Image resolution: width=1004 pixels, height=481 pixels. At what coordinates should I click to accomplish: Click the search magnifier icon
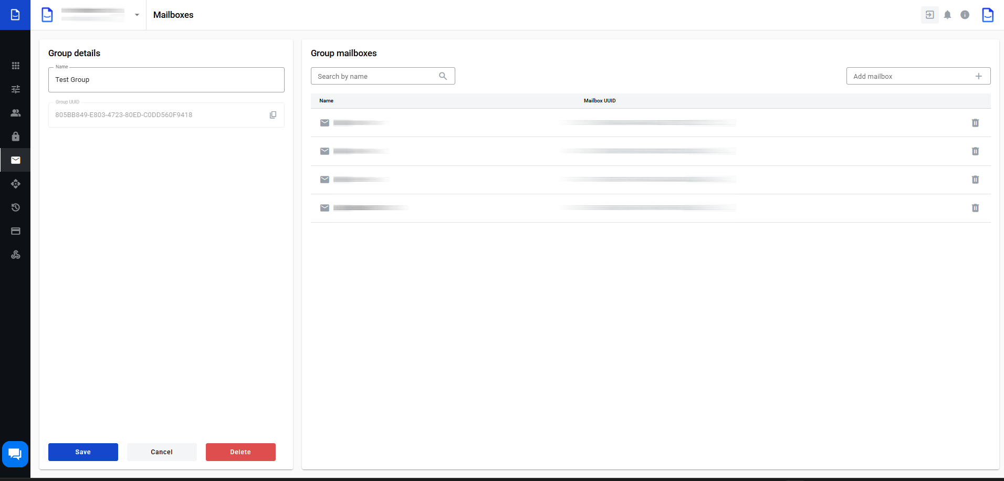click(x=443, y=76)
